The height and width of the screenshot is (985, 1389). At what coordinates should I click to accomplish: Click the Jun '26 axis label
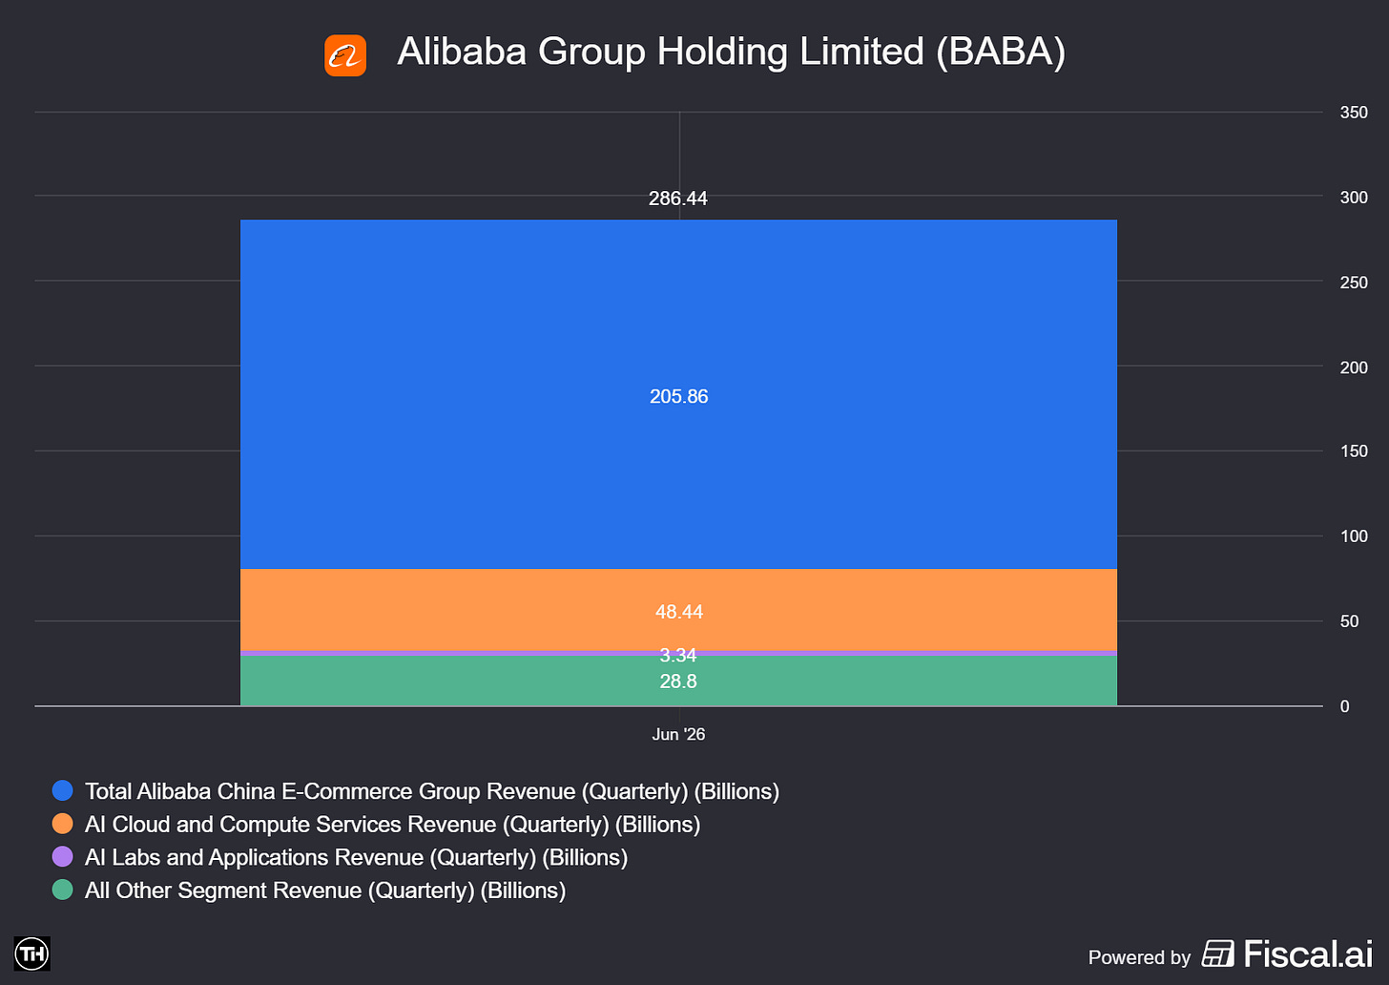click(x=678, y=734)
